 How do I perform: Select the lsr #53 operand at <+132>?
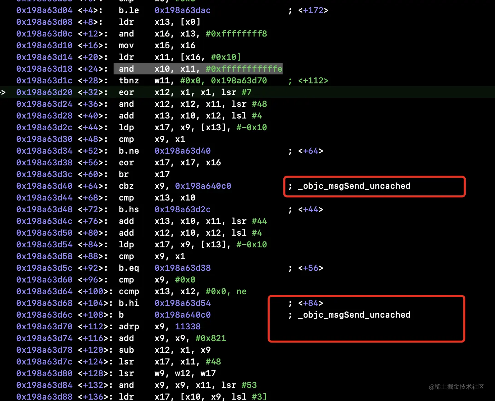[239, 385]
